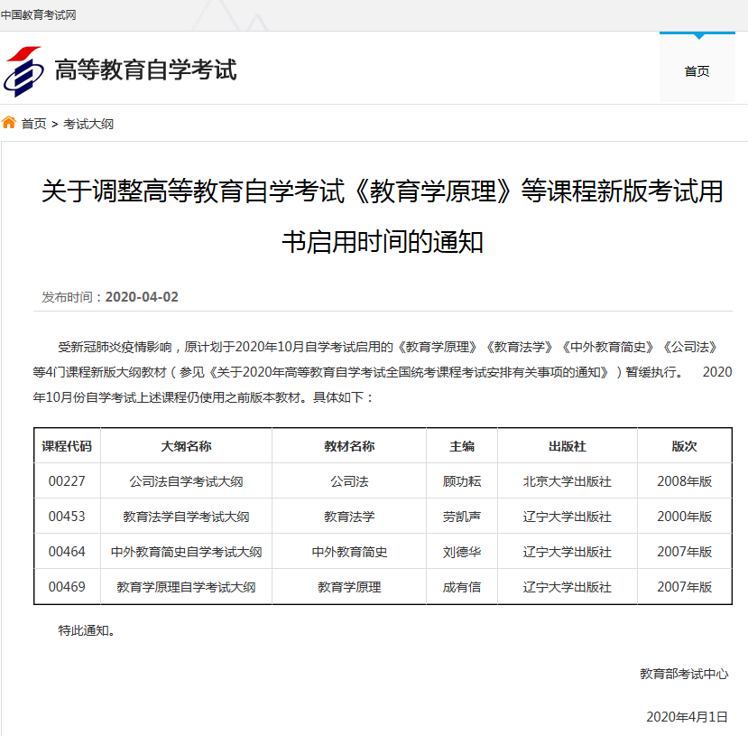Screen dimensions: 748x736
Task: Click 北京大学出版社 publisher cell
Action: [x=568, y=481]
